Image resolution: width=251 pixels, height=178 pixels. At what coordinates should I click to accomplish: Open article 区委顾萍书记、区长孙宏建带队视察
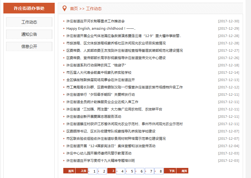pos(111,132)
